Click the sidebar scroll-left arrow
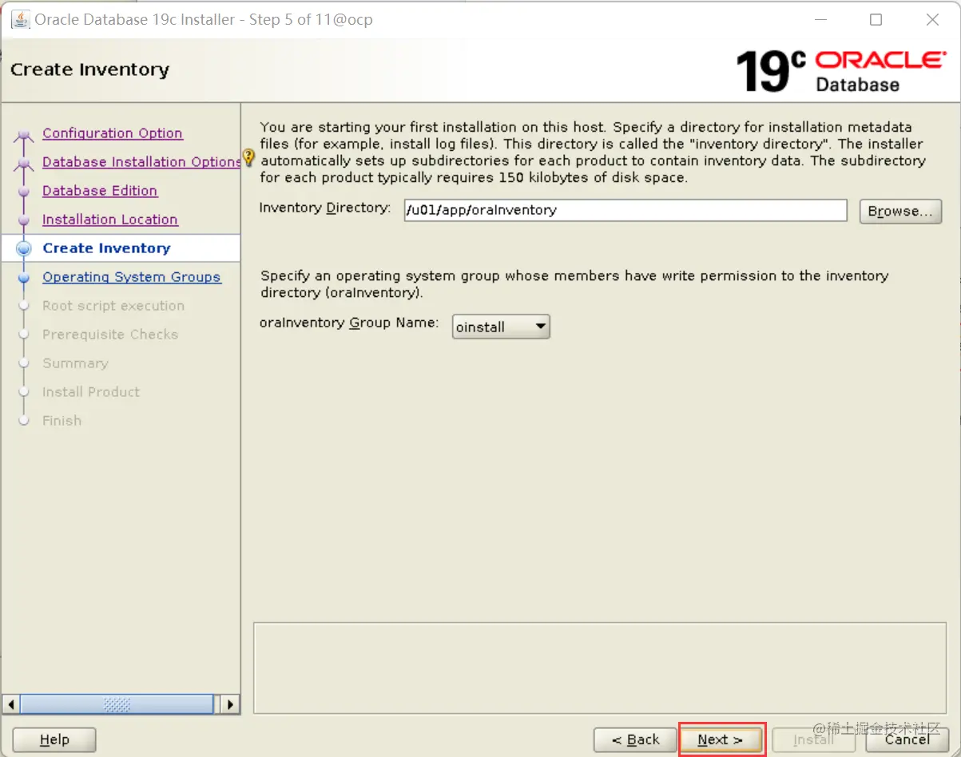The height and width of the screenshot is (757, 961). [x=10, y=704]
